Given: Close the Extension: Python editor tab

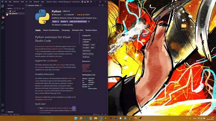Looking at the screenshot, I should pyautogui.click(x=41, y=5).
